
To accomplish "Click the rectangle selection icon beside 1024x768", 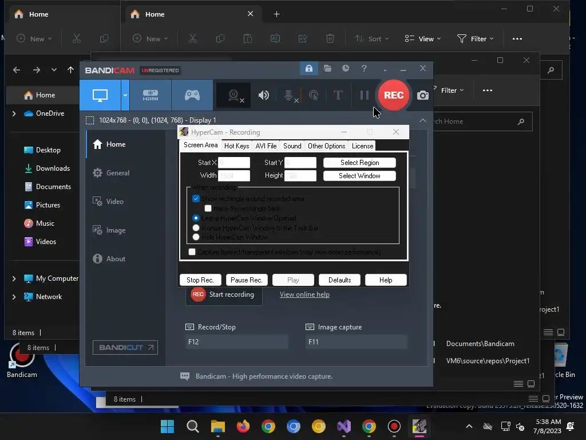I will [90, 120].
